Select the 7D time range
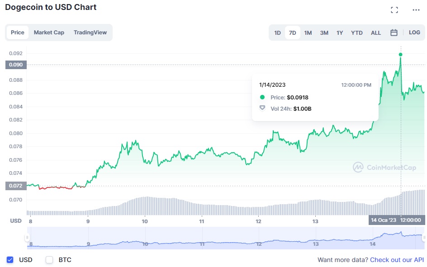Image resolution: width=427 pixels, height=267 pixels. pos(293,33)
